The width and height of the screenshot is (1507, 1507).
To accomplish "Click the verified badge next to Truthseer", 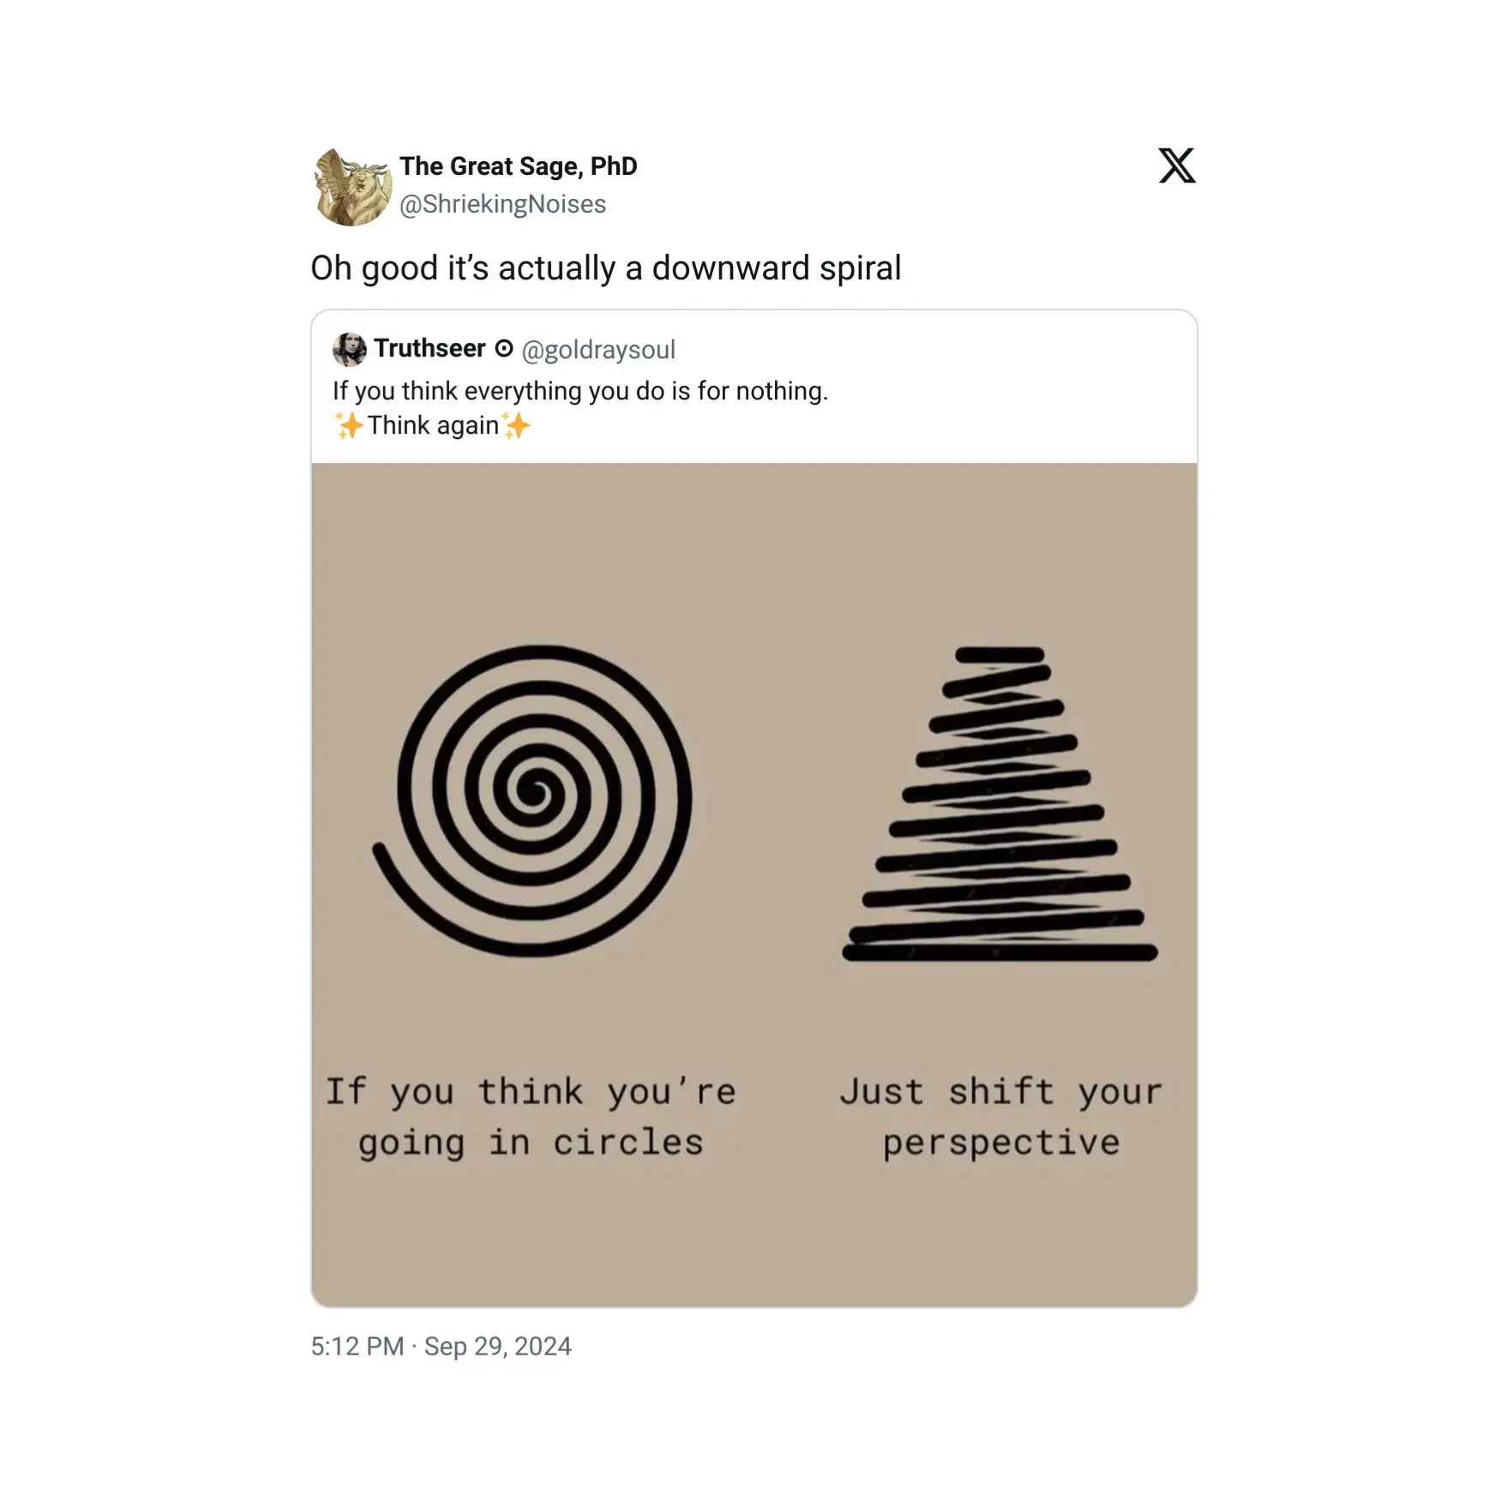I will coord(504,348).
